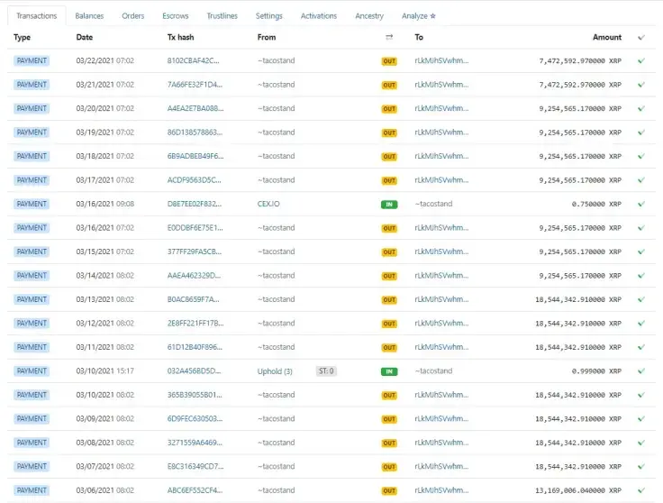Click the OUT badge on 03/22/2021 transaction
The height and width of the screenshot is (503, 663).
click(x=389, y=61)
